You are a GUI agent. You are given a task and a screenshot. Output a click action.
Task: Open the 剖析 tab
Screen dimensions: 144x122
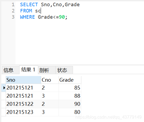[x=47, y=70]
